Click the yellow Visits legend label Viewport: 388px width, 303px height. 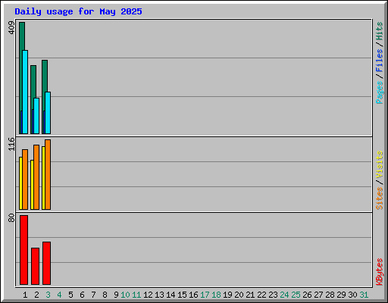coord(379,165)
